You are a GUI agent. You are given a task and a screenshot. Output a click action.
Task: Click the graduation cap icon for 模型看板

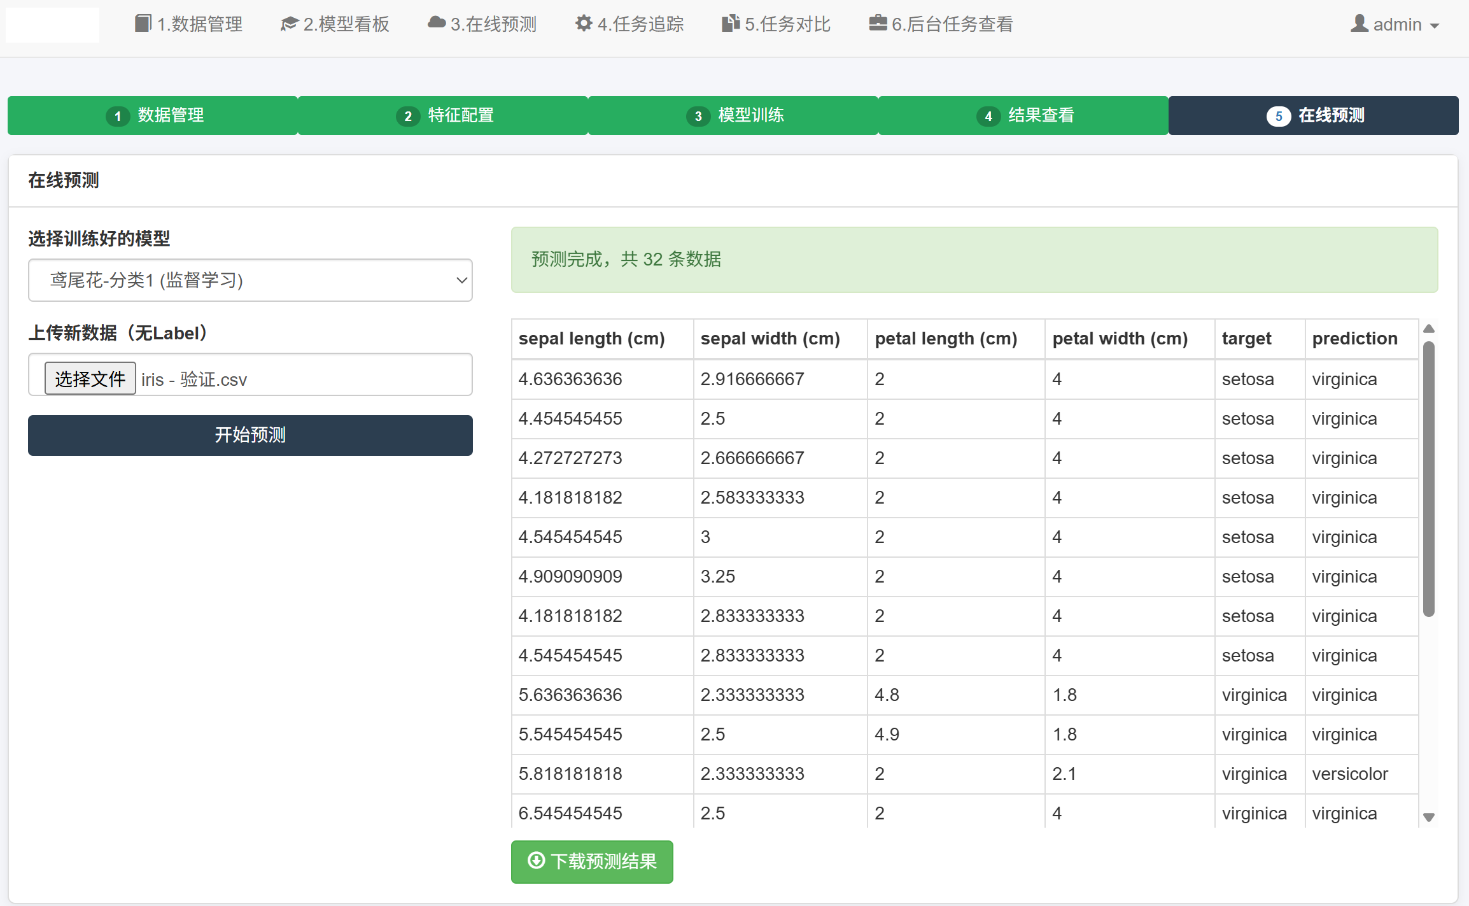point(290,24)
